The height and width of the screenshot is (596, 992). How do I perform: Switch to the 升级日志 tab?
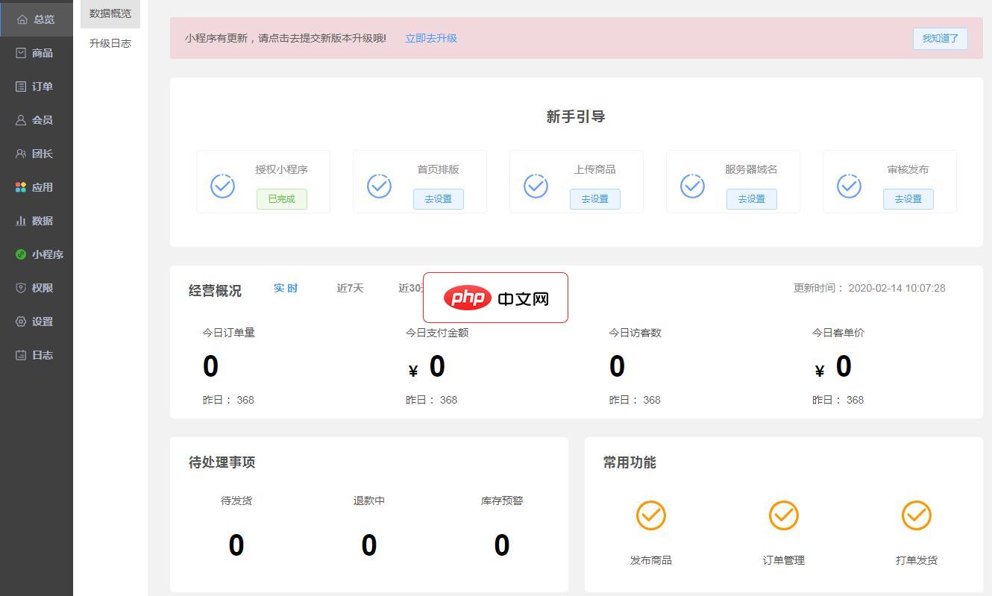[110, 43]
